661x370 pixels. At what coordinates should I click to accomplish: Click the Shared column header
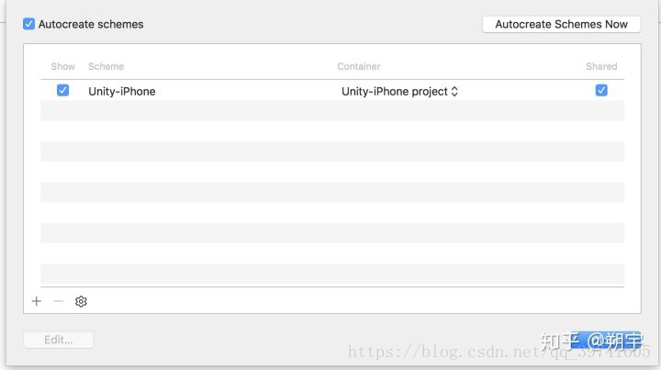click(601, 67)
